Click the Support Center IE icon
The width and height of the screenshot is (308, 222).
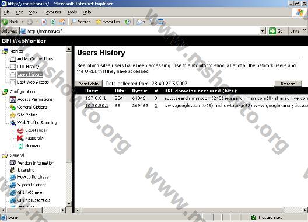pos(13,185)
